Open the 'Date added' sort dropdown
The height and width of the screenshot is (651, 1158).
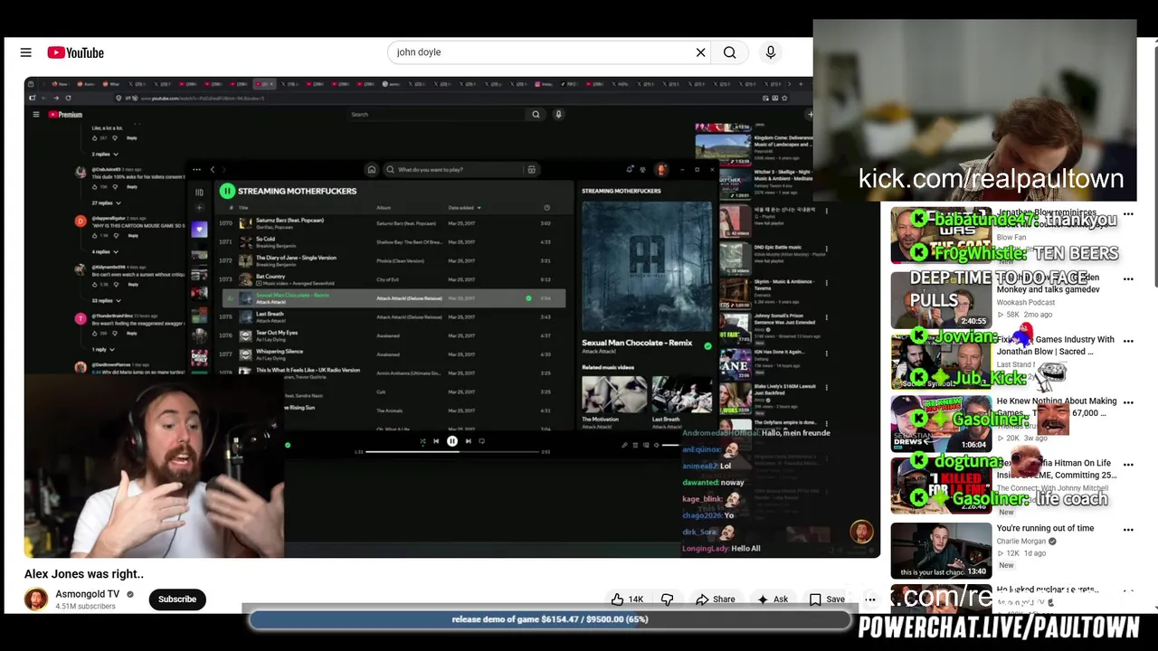click(x=464, y=208)
